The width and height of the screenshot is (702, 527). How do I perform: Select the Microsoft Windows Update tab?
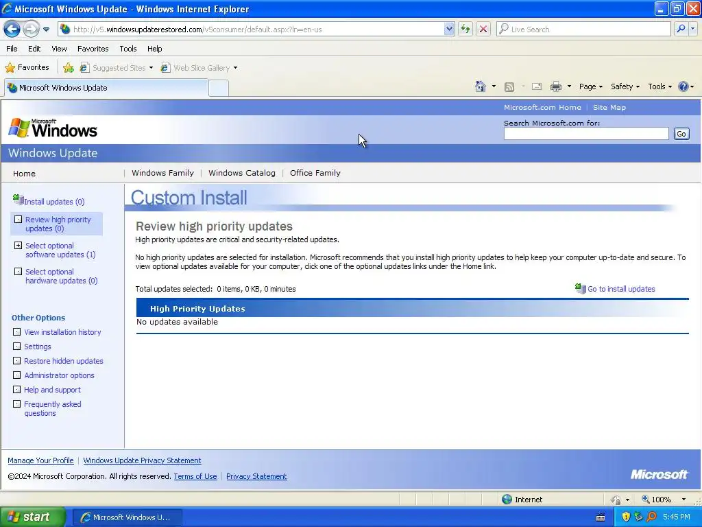tap(106, 88)
